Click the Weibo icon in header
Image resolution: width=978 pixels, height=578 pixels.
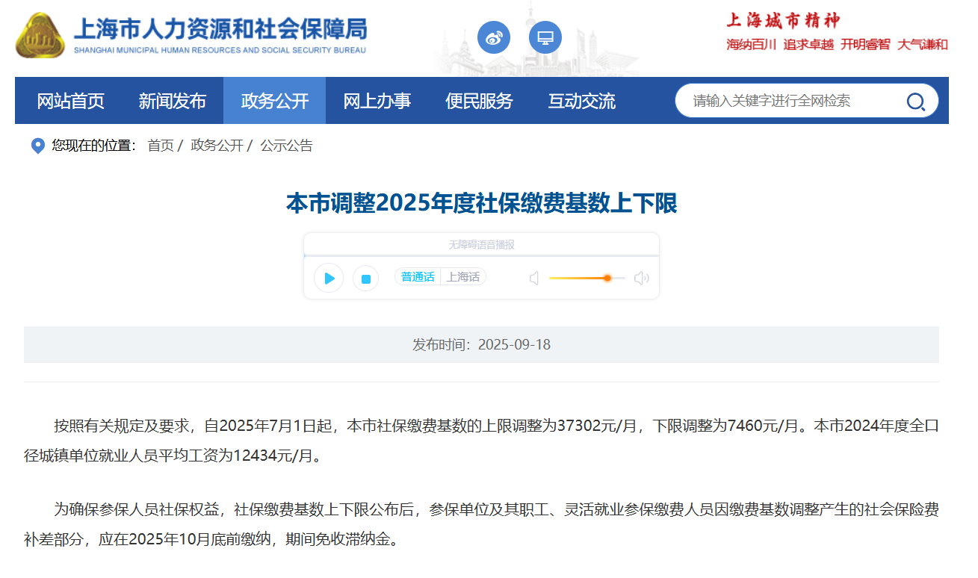click(x=494, y=38)
